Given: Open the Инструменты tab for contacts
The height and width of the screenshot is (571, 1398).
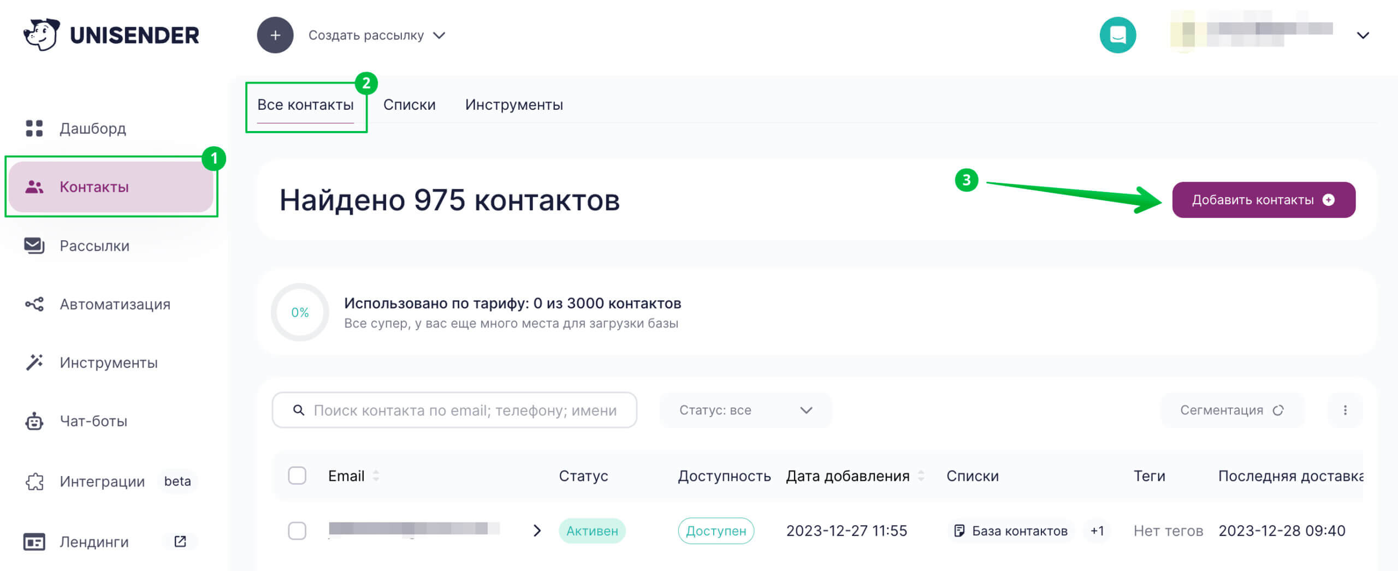Looking at the screenshot, I should (514, 104).
